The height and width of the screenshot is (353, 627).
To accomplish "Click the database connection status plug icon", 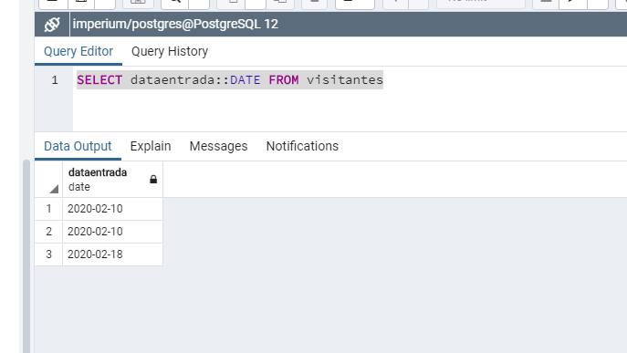I will point(52,25).
